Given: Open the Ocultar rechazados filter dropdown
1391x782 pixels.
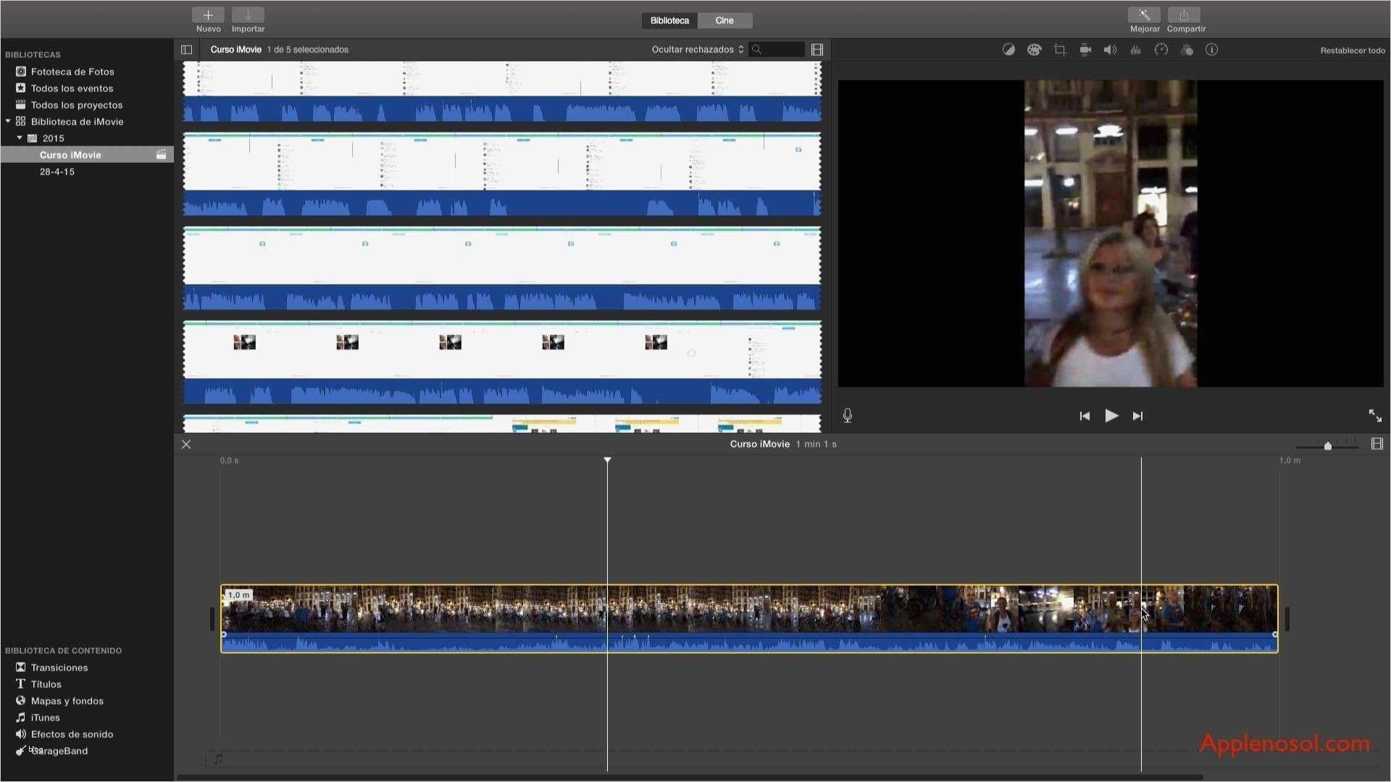Looking at the screenshot, I should pyautogui.click(x=697, y=49).
